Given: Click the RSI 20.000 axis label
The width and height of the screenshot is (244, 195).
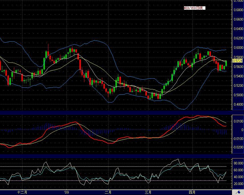Looking at the screenshot, I should pos(238,184).
